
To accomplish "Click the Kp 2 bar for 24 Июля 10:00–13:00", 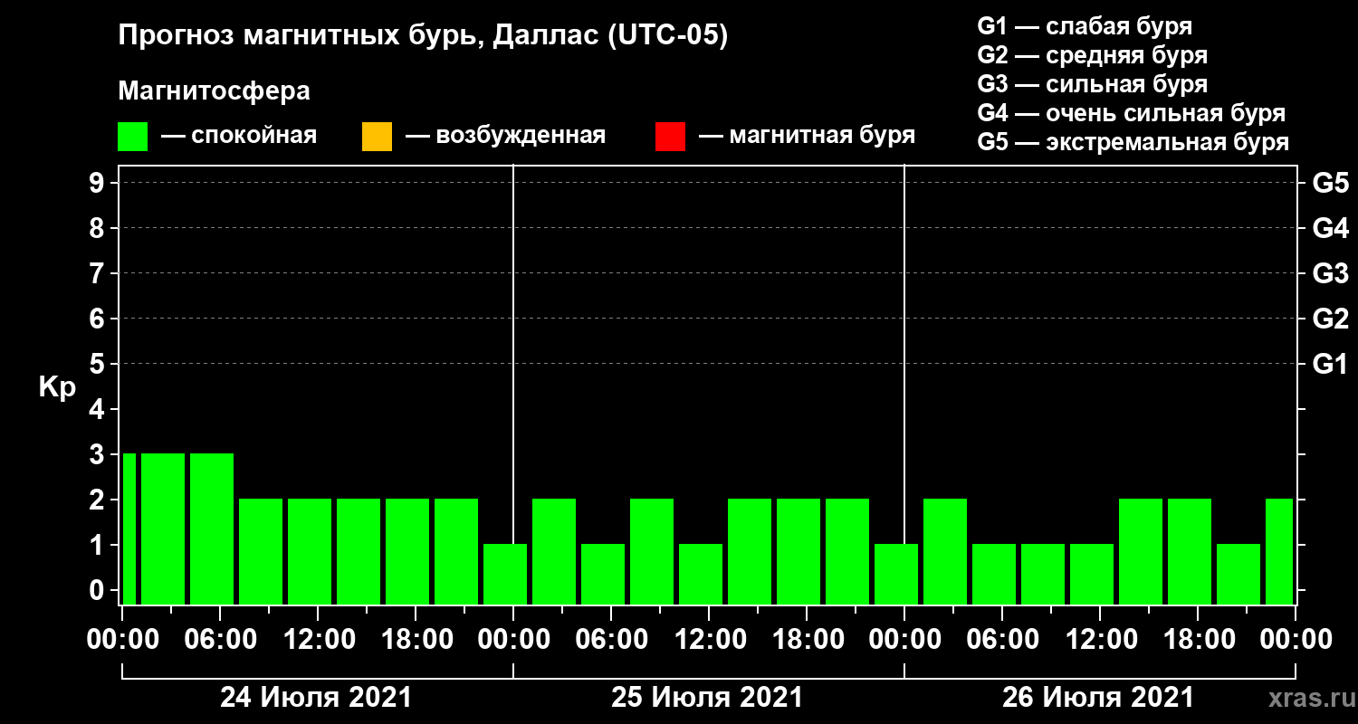I will point(310,551).
